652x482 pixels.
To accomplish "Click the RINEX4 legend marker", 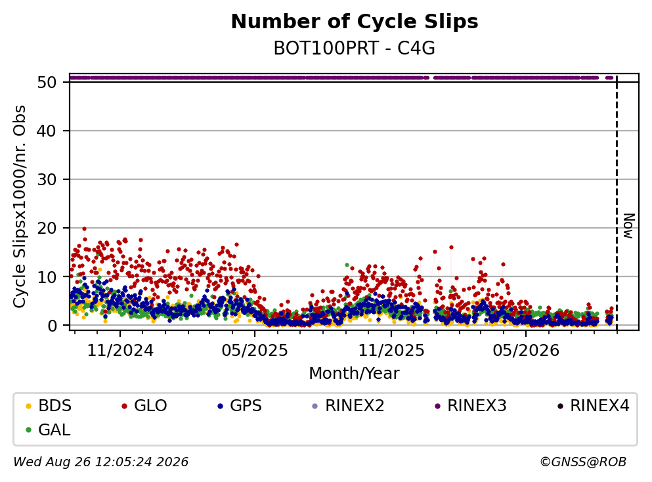I will 560,406.
